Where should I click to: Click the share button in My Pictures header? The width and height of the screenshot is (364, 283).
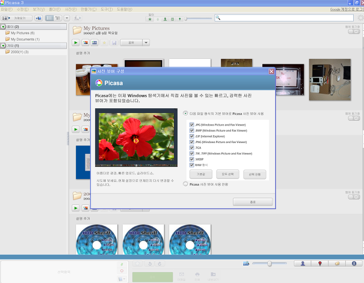pyautogui.click(x=131, y=43)
